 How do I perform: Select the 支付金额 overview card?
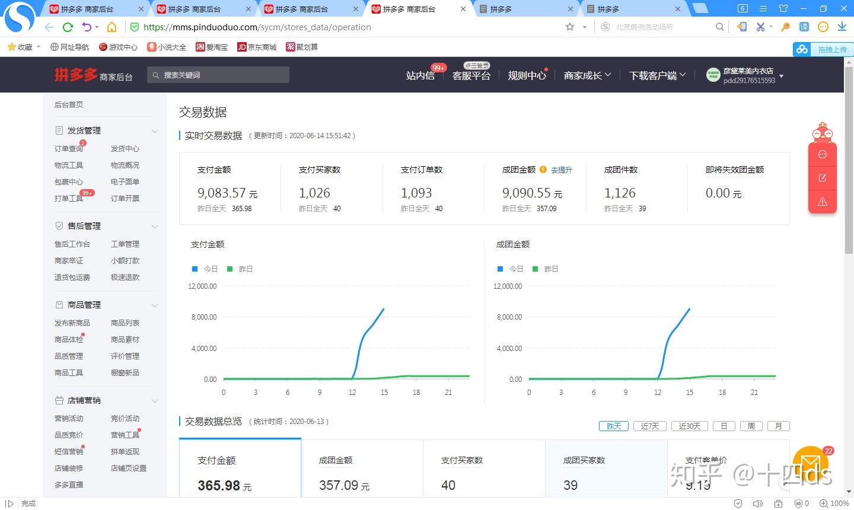(240, 468)
